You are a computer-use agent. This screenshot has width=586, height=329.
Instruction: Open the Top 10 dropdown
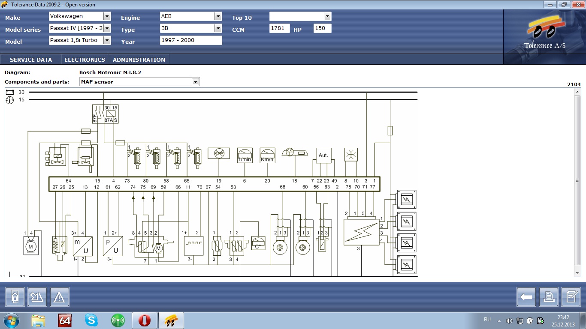[x=327, y=16]
